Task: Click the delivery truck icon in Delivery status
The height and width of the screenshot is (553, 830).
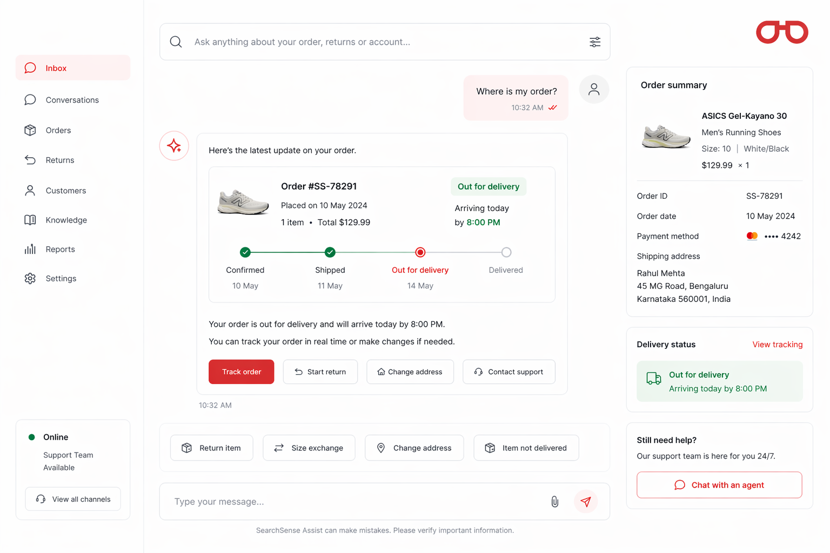Action: pos(654,379)
